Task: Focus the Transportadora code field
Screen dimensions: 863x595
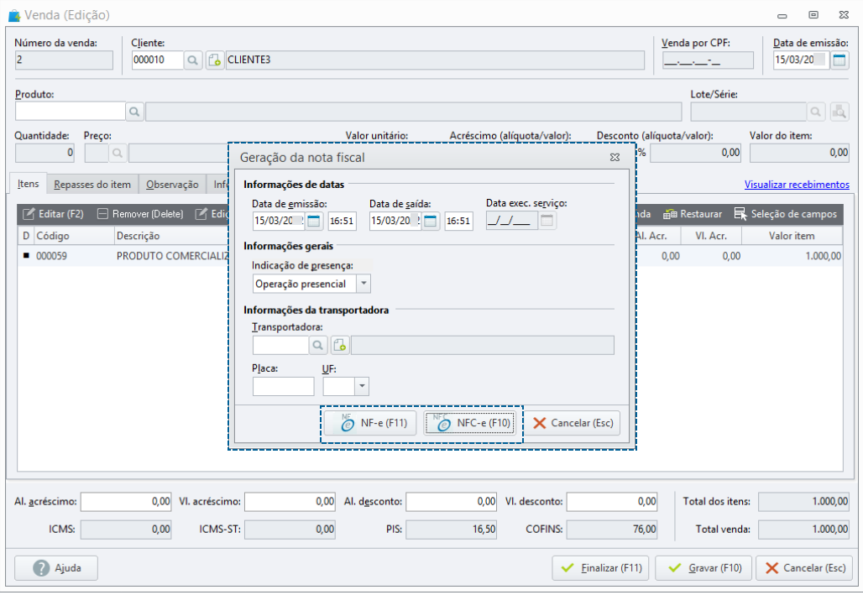Action: click(x=280, y=345)
